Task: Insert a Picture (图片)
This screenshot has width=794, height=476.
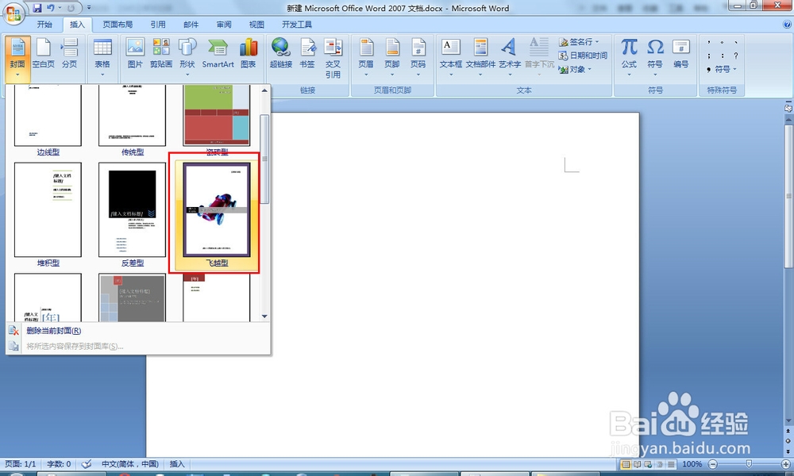Action: [x=135, y=54]
